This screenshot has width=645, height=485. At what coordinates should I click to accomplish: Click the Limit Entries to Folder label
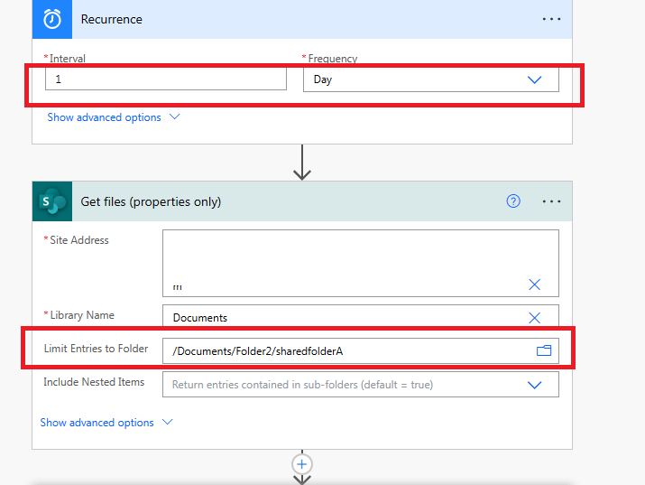click(96, 349)
